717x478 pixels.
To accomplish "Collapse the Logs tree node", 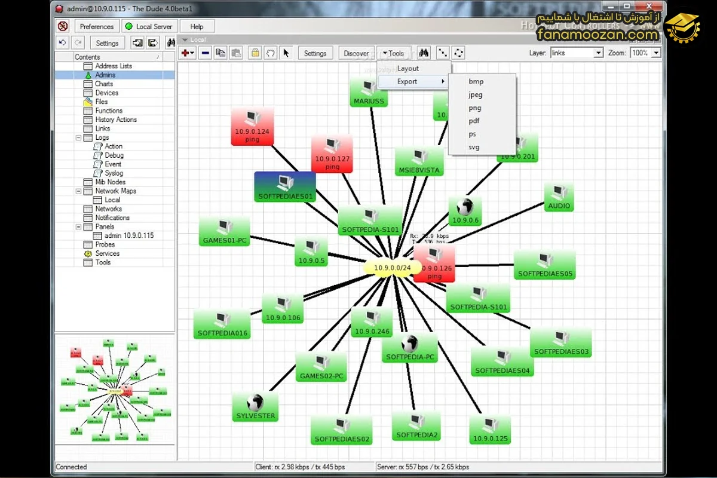I will point(79,137).
